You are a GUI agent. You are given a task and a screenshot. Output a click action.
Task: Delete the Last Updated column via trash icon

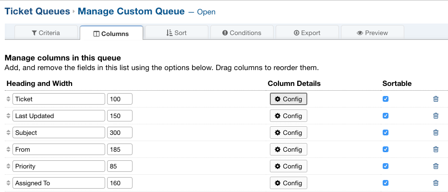[436, 116]
